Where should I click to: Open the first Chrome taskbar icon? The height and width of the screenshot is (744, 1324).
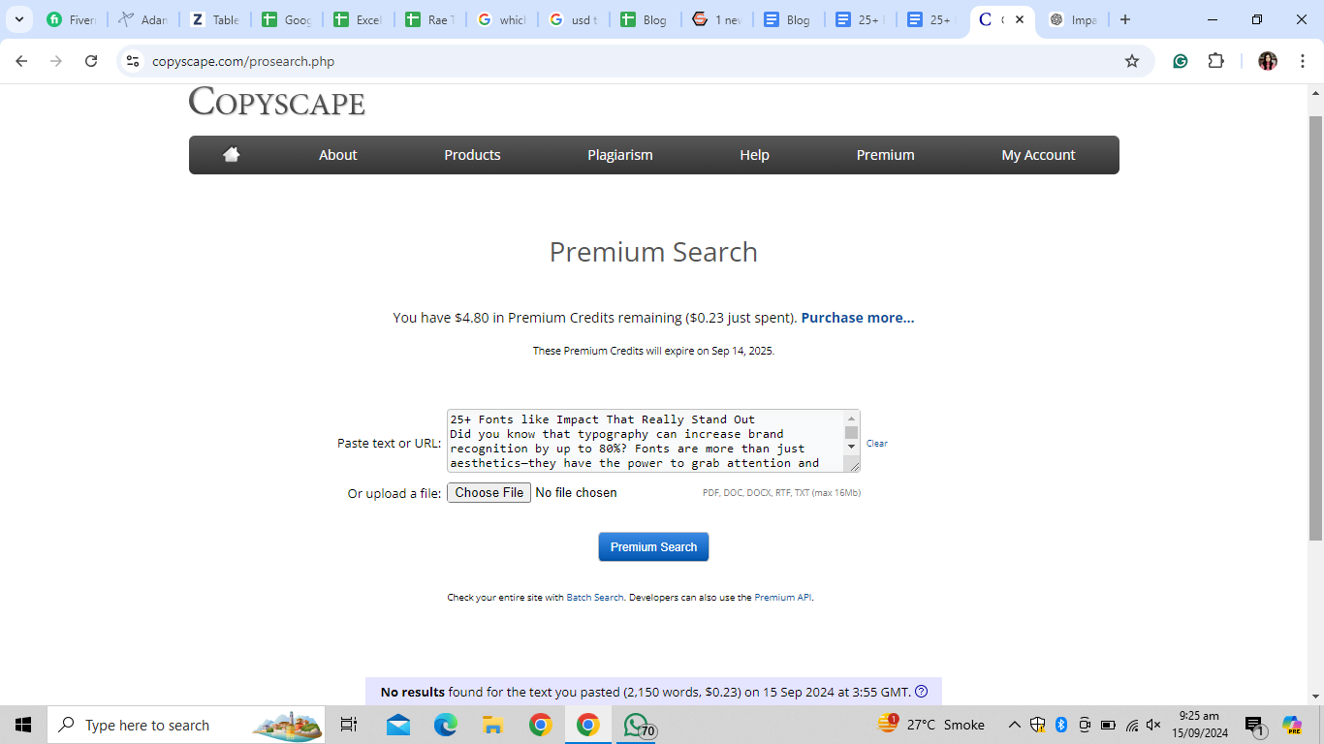[540, 725]
